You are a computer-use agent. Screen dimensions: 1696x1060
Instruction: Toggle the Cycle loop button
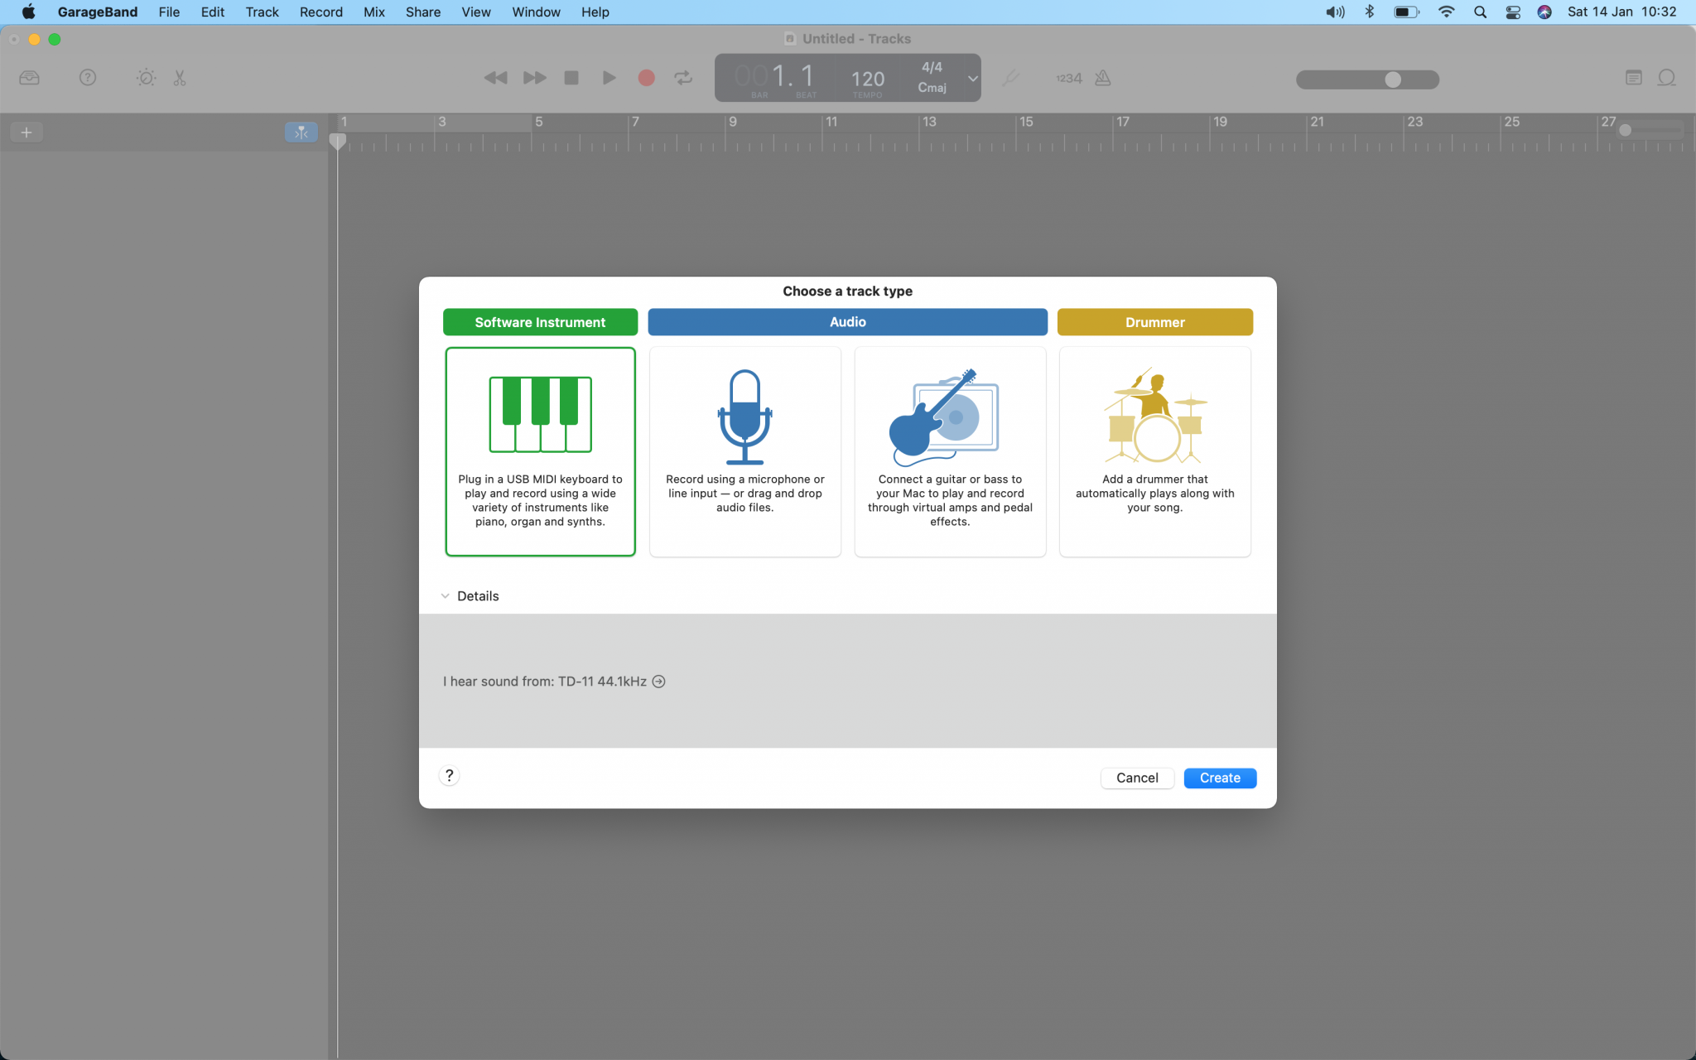coord(682,77)
